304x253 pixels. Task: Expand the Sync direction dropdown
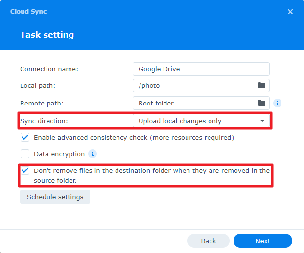pos(262,121)
